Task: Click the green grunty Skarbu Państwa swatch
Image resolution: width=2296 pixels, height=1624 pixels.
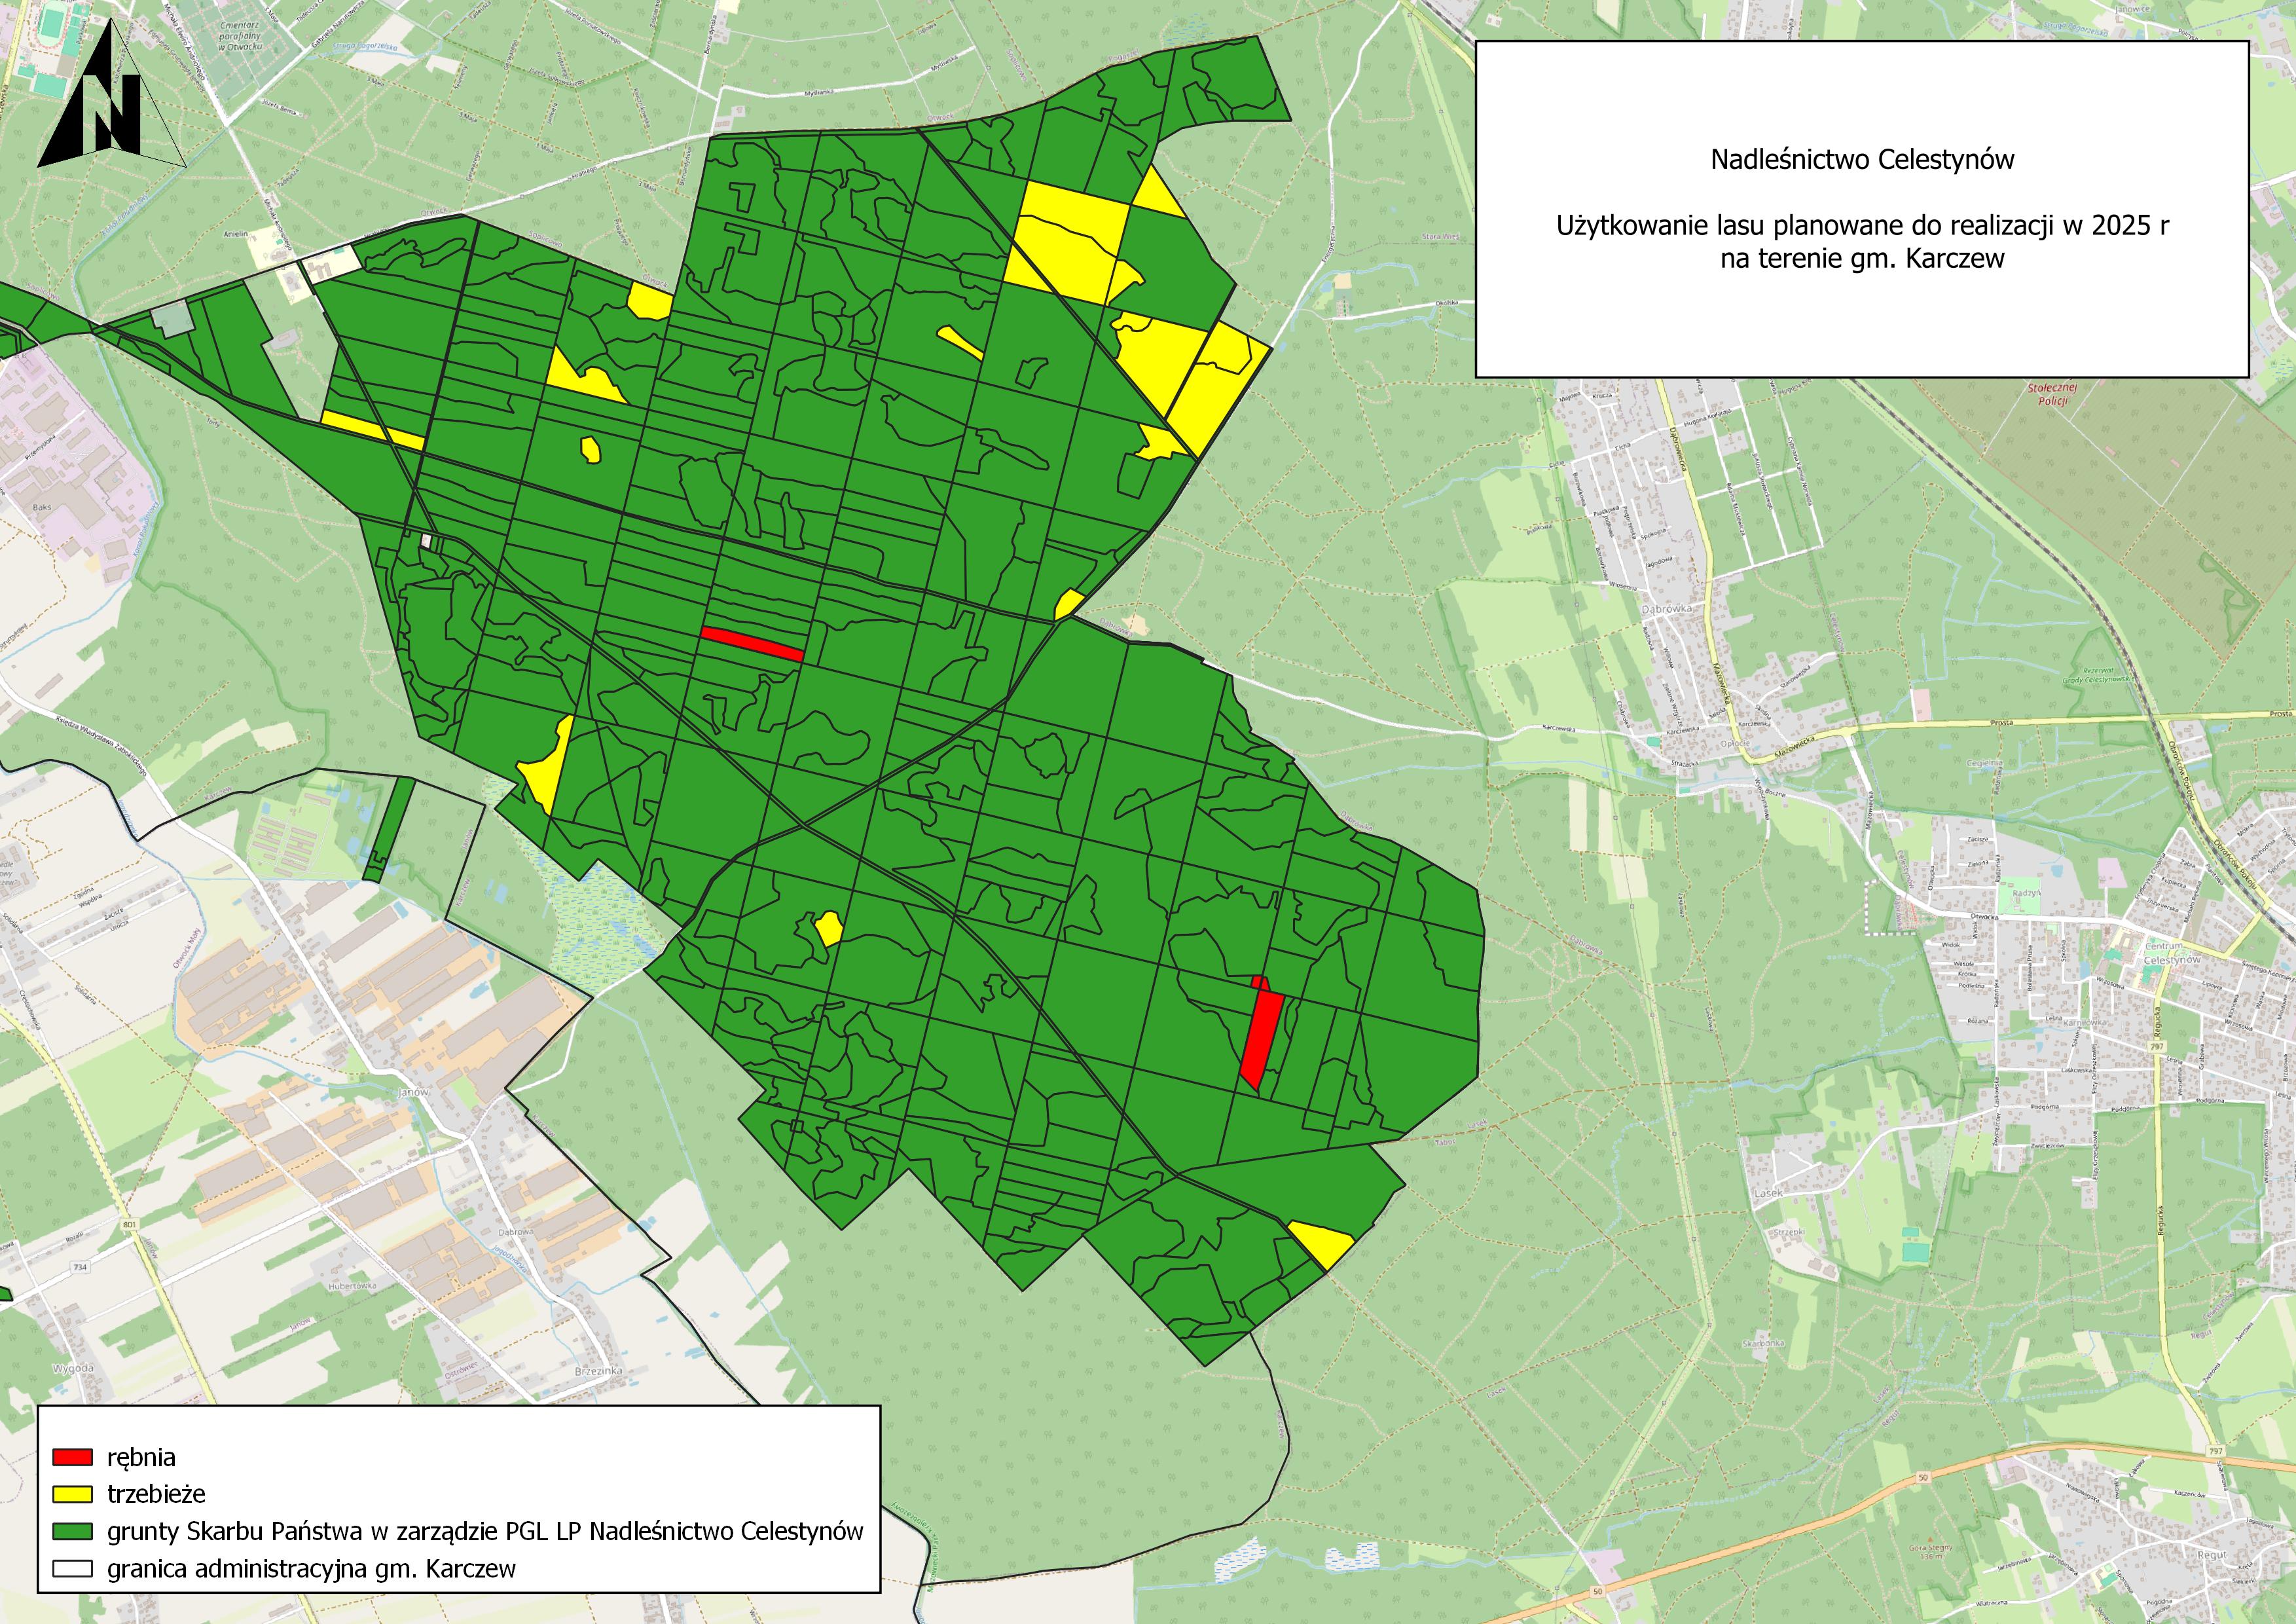Action: click(73, 1531)
